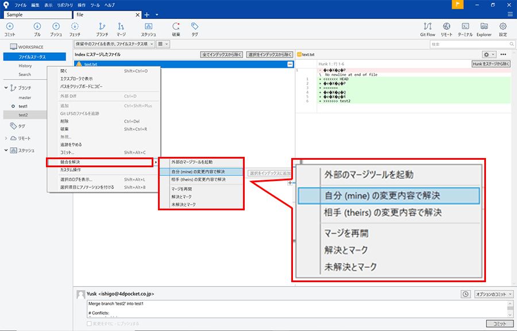Collapse the スタッシュ section in sidebar
The image size is (517, 331).
(6, 151)
